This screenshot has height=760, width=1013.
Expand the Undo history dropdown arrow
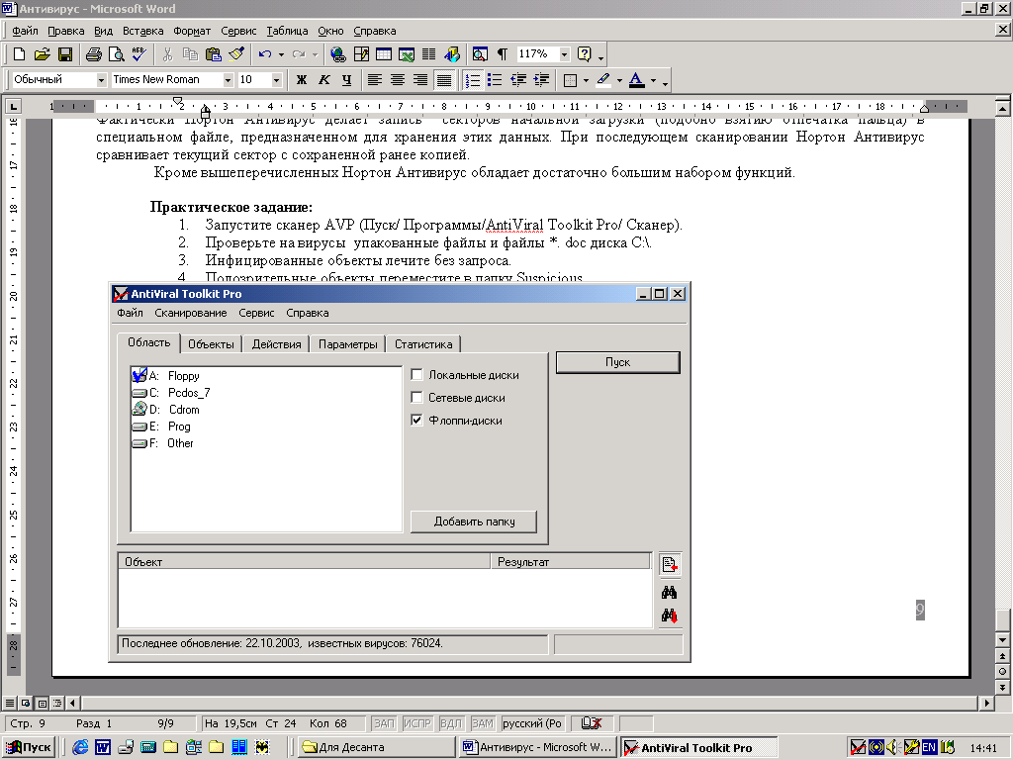click(x=281, y=54)
